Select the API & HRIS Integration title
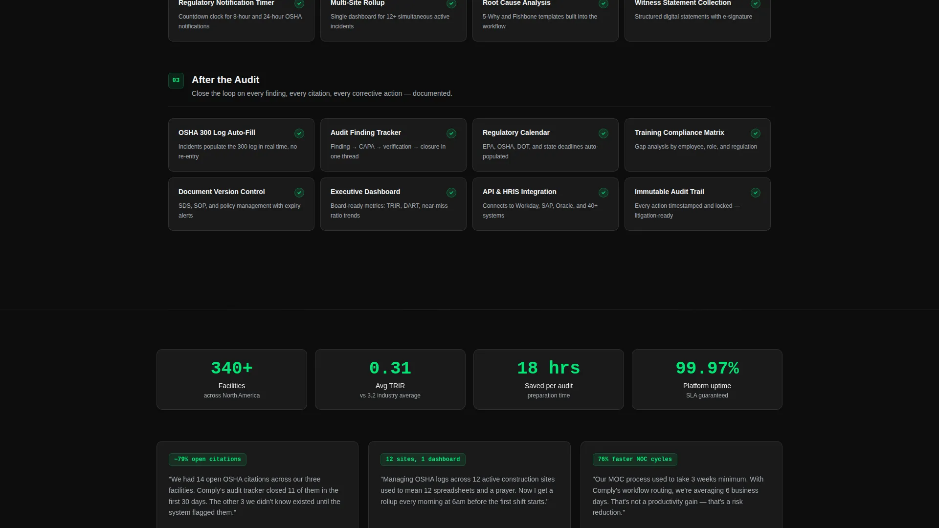Viewport: 939px width, 528px height. 519,192
